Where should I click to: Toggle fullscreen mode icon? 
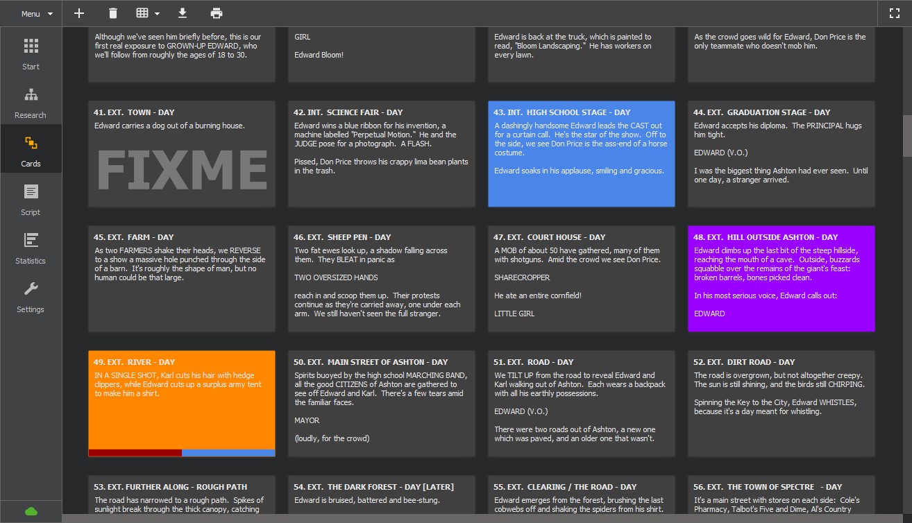click(894, 13)
